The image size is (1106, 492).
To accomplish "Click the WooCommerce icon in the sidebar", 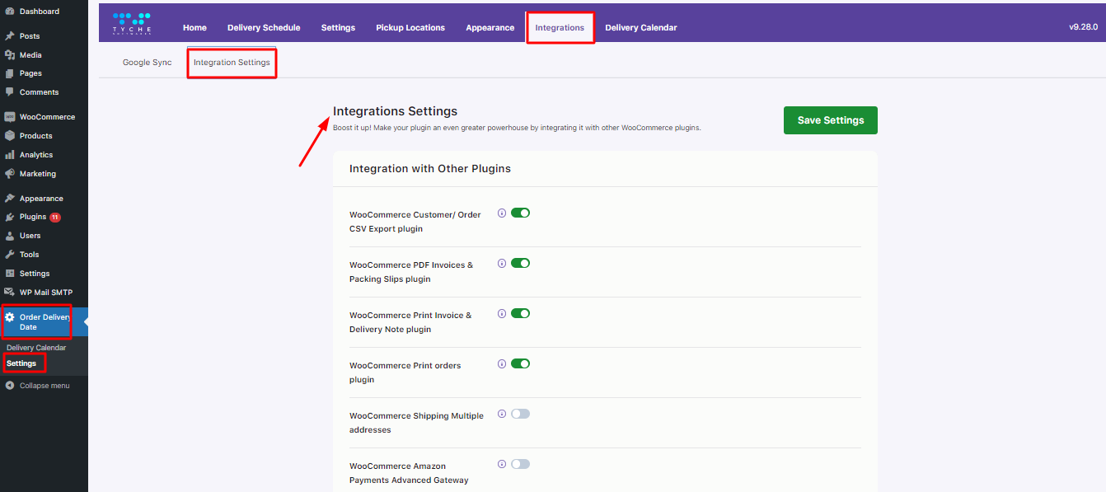I will pyautogui.click(x=10, y=117).
